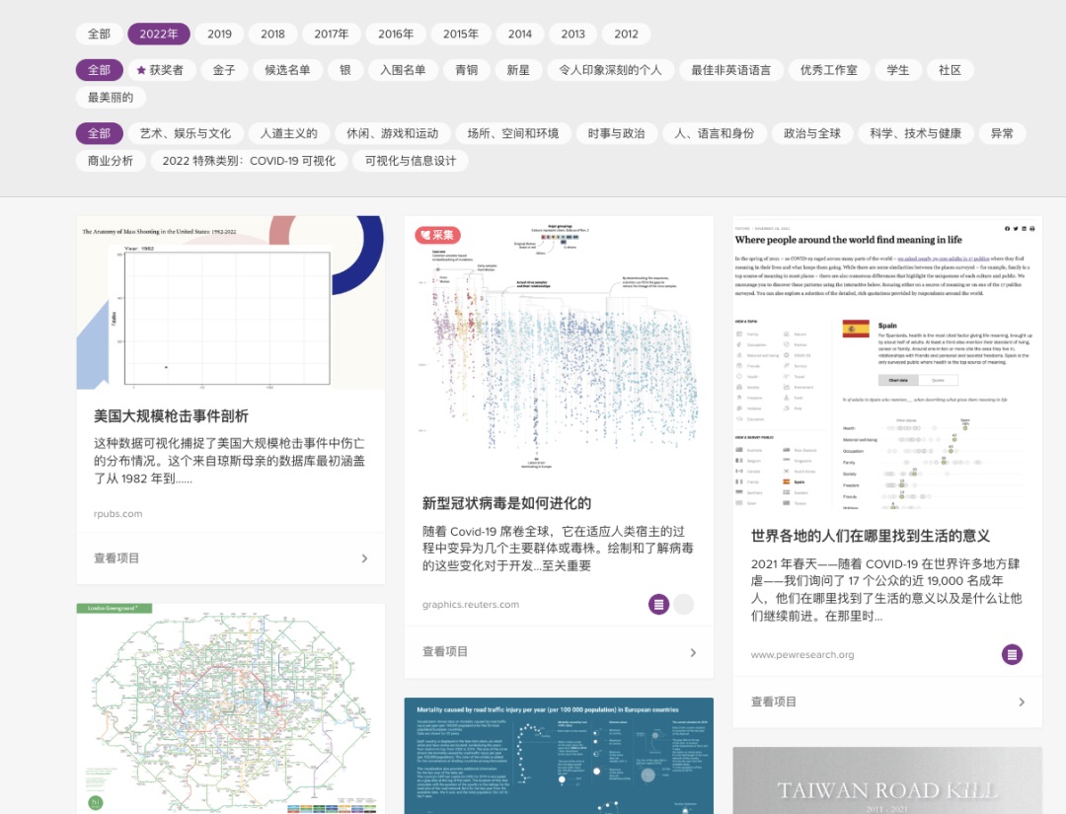Open the Taiwan Road Kill thumbnail
Image resolution: width=1066 pixels, height=814 pixels.
[887, 780]
